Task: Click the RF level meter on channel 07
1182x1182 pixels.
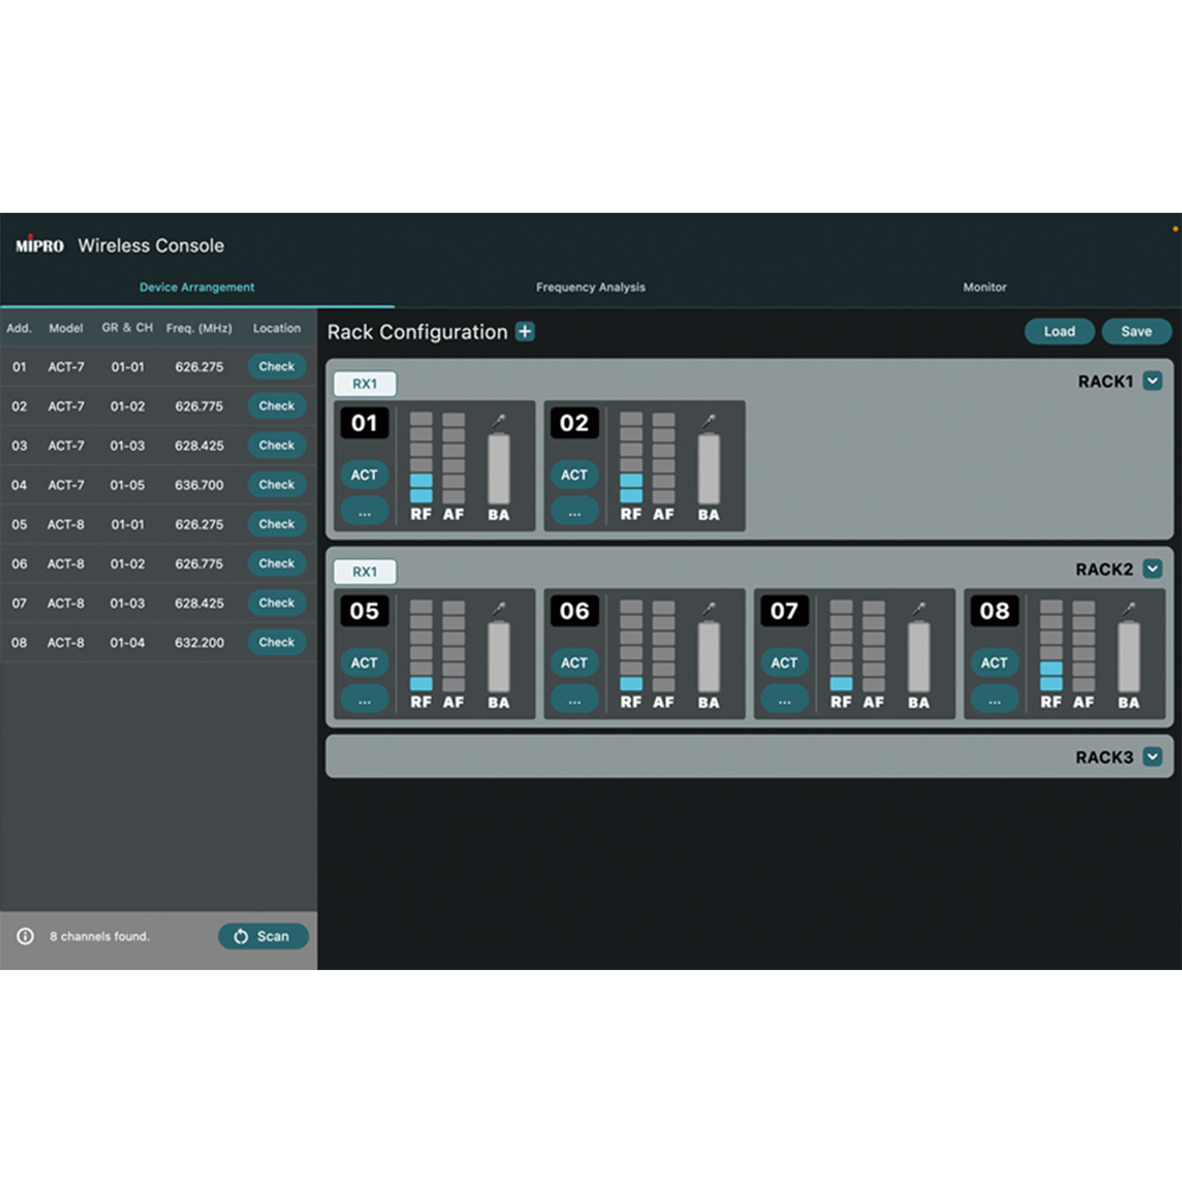Action: click(841, 646)
